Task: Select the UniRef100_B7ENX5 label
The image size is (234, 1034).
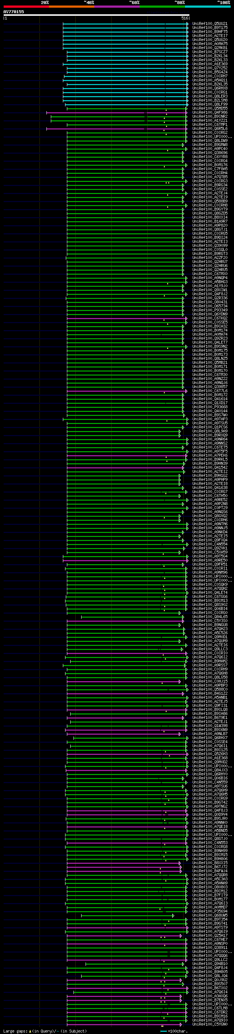Action: (x=210, y=1000)
